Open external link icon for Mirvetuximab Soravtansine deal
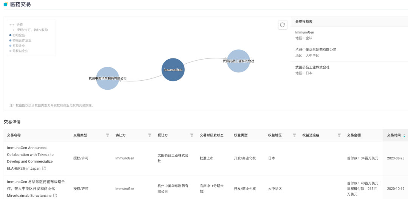The width and height of the screenshot is (408, 199). [55, 196]
